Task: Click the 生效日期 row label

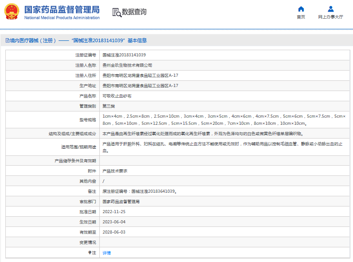Action: click(87, 222)
